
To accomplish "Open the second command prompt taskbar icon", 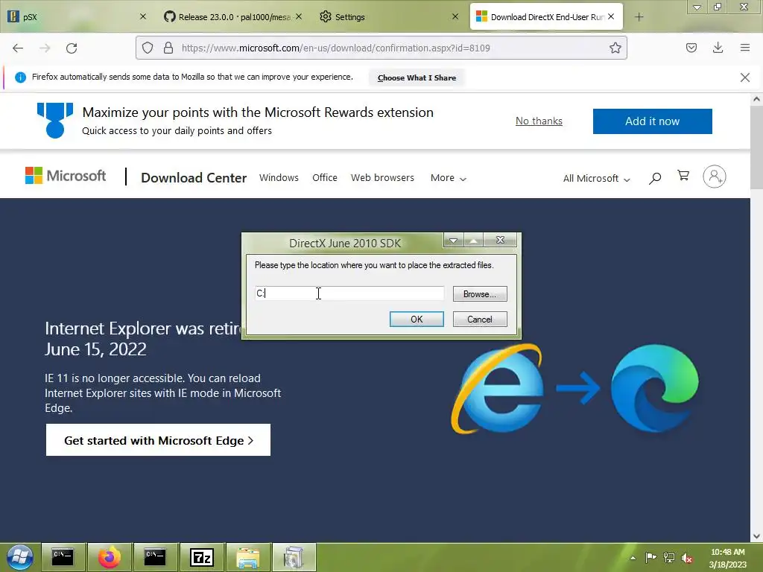I will point(155,557).
